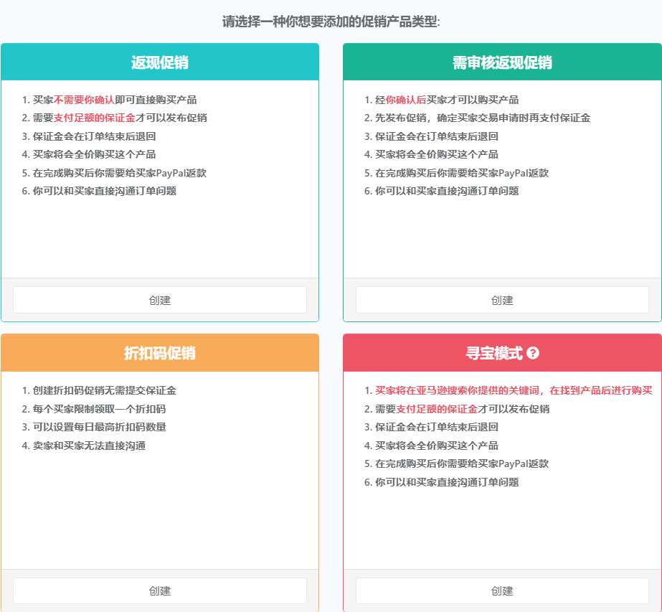Select the 折扣码促销 card header
The height and width of the screenshot is (612, 662).
(160, 353)
